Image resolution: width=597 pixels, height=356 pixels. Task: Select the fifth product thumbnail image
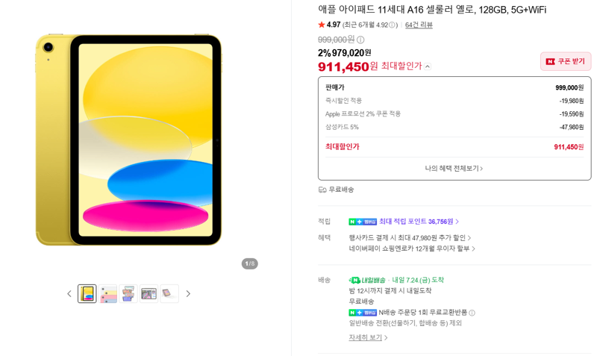169,293
